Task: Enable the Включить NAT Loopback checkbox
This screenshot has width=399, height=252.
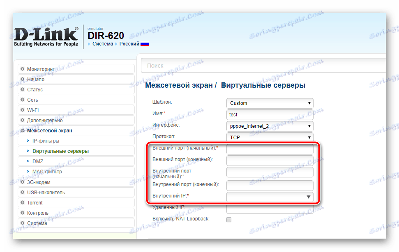Action: (228, 219)
